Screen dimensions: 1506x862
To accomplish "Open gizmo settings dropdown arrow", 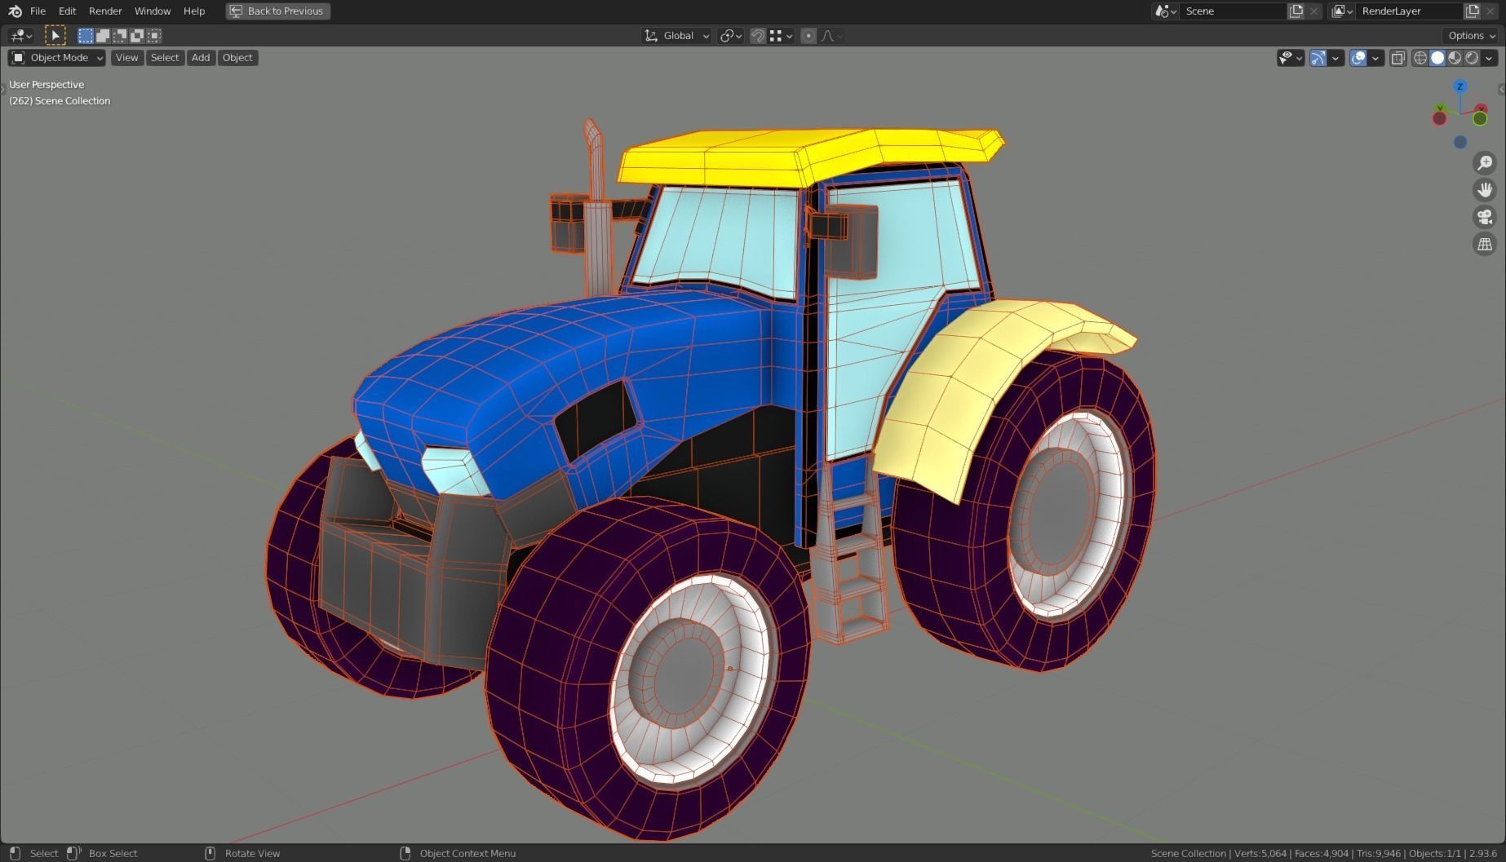I will [x=1335, y=58].
